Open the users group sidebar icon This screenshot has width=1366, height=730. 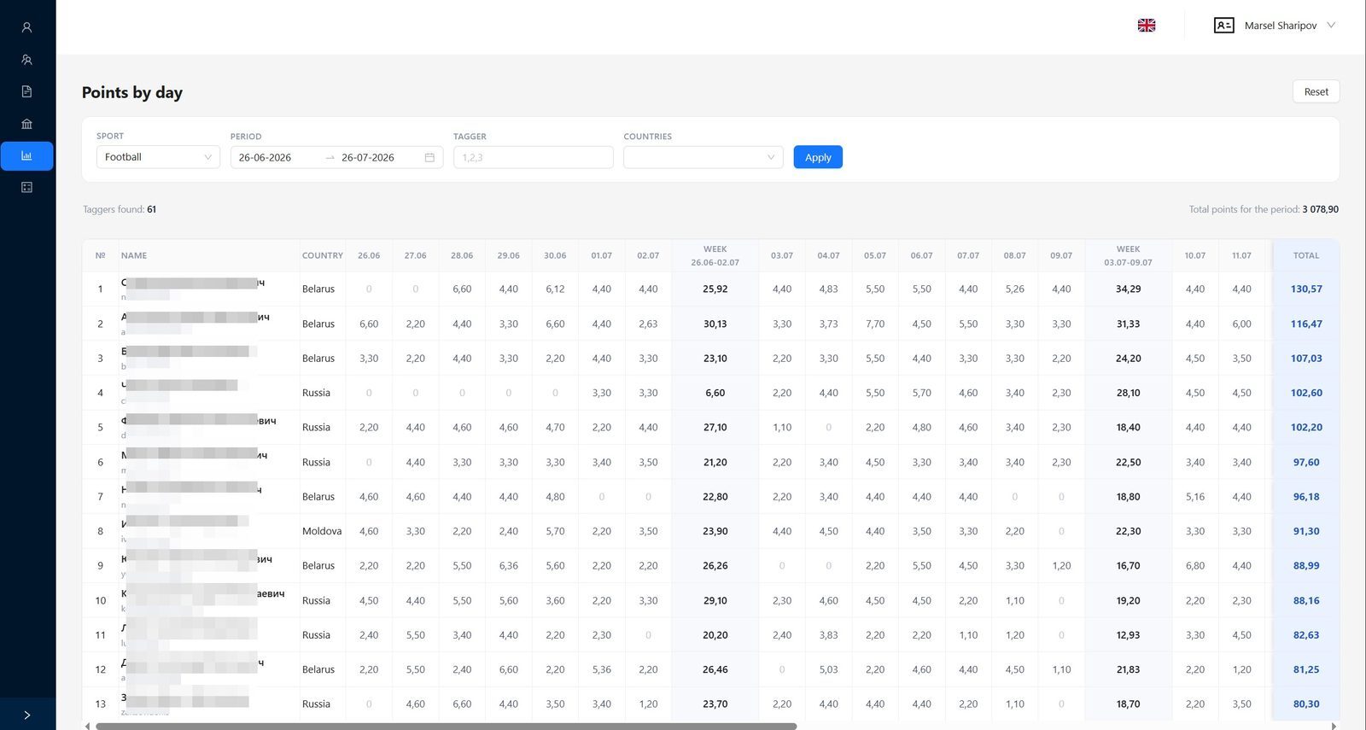pos(26,60)
